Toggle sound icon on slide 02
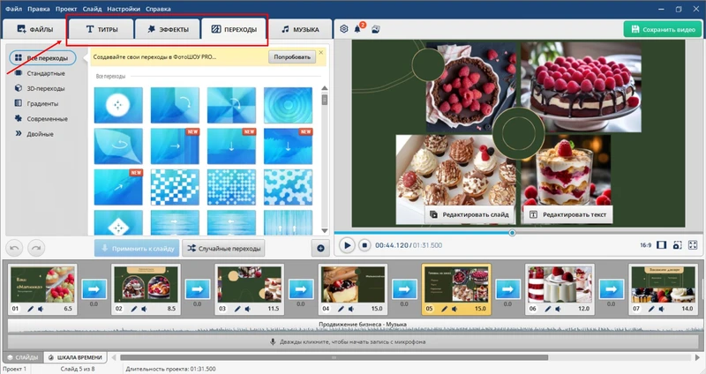Viewport: 706px width, 374px height. pos(144,309)
